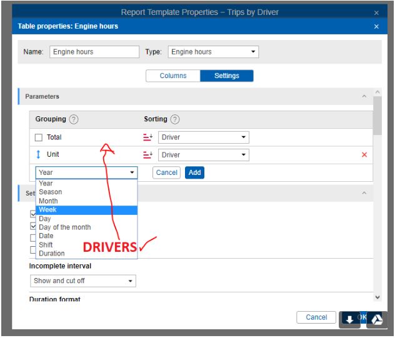Click the Grouping help question mark icon
The height and width of the screenshot is (338, 395).
[74, 119]
